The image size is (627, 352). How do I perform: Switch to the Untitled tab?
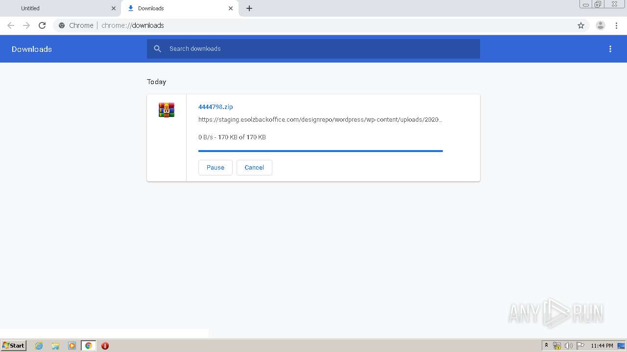60,8
